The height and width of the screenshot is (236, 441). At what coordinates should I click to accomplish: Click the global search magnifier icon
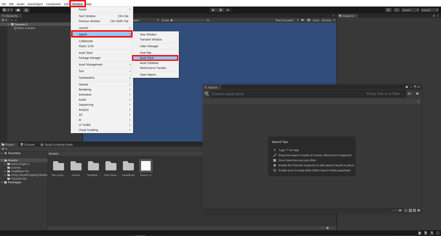point(397,10)
